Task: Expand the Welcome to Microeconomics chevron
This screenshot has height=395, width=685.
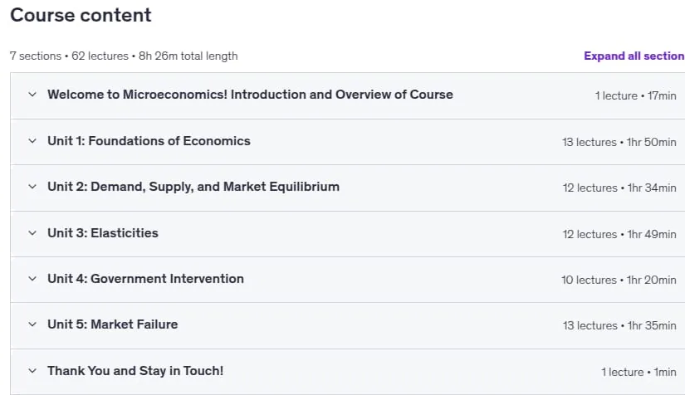Action: [32, 95]
